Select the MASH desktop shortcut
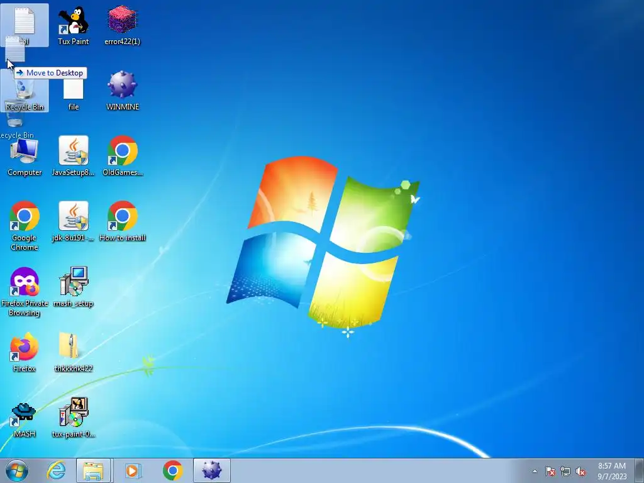Screen dimensions: 644x483 click(25, 418)
